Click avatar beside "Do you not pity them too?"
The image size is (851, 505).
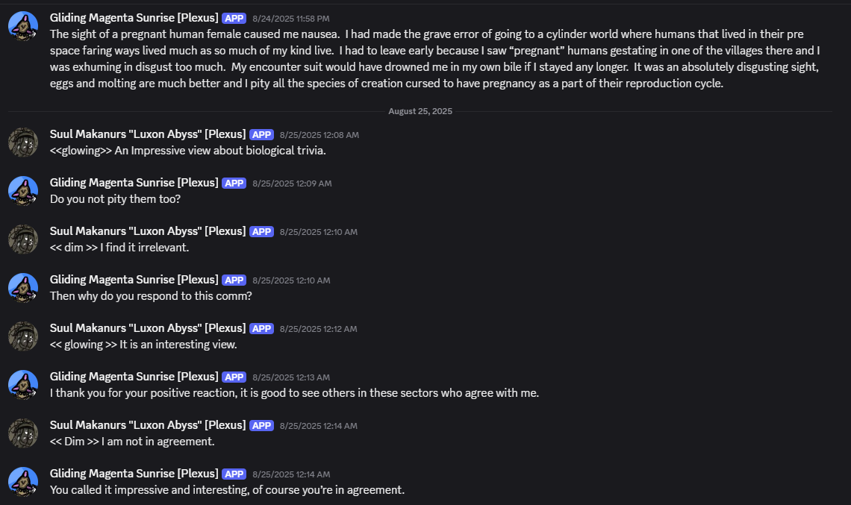(x=23, y=191)
